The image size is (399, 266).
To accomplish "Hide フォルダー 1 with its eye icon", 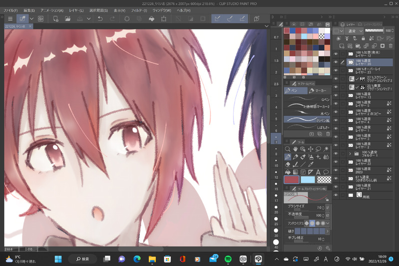I will [336, 154].
